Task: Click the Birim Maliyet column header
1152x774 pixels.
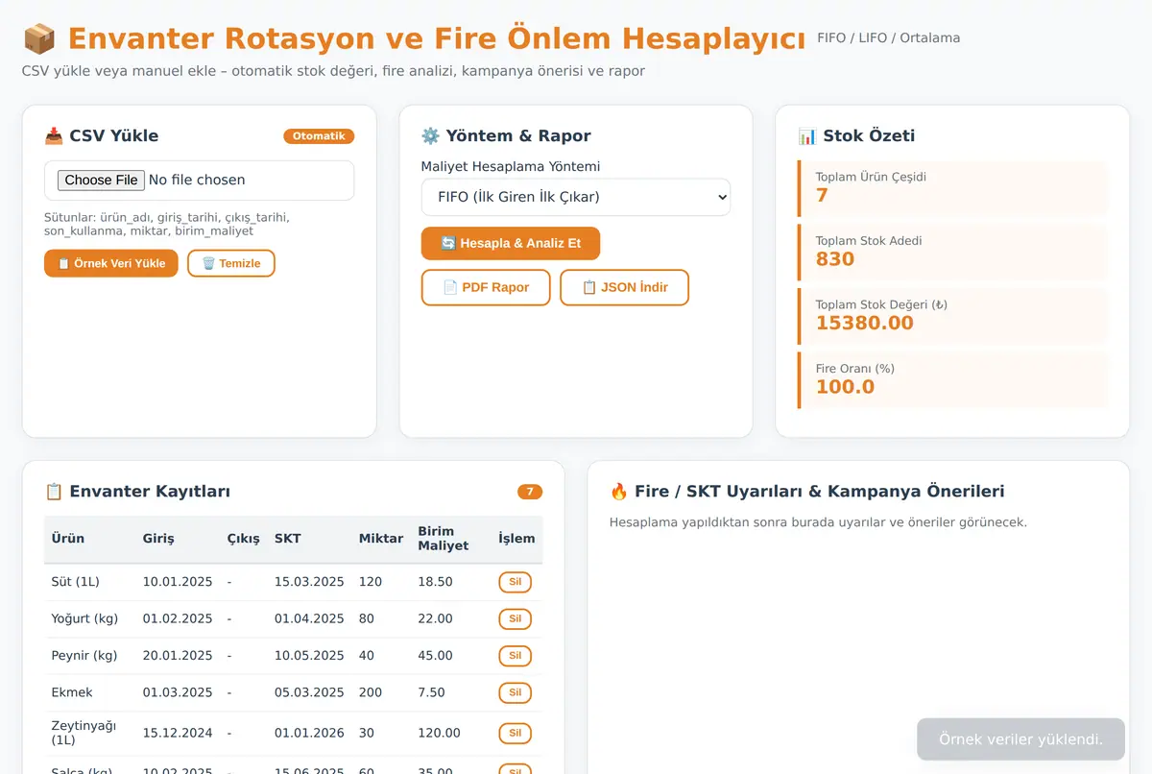Action: click(x=444, y=539)
